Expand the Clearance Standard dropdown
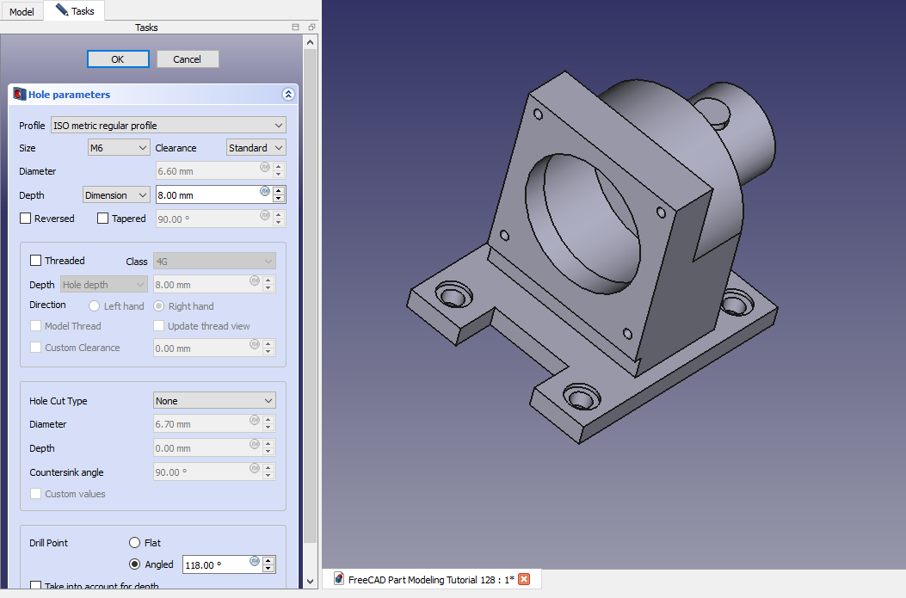Screen dimensions: 906x598 (x=256, y=148)
